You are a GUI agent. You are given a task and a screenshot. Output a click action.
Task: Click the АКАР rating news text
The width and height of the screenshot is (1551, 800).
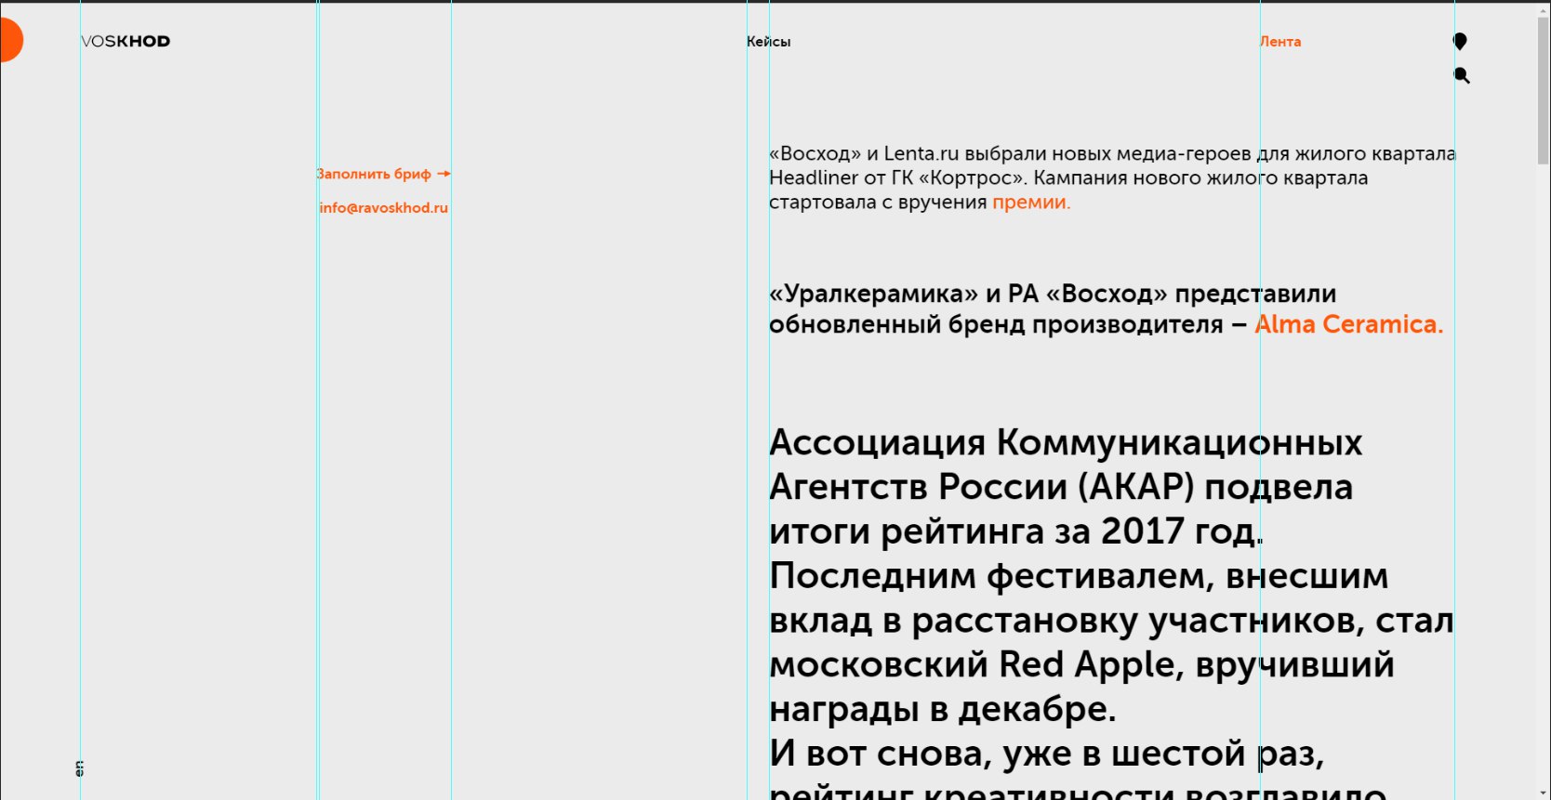pos(1111,613)
